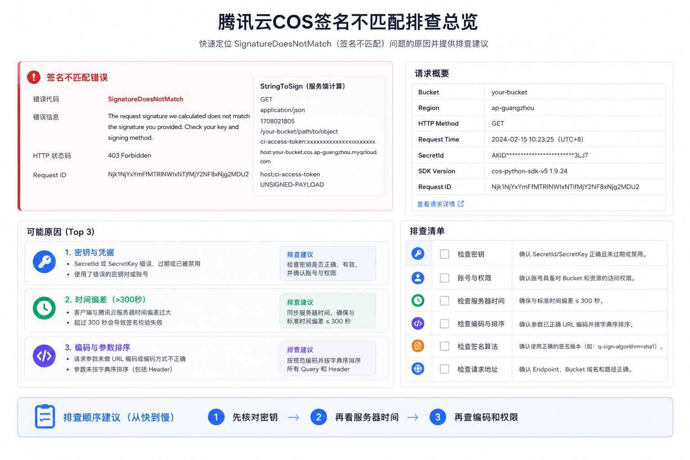Click the cos-python-sdk-v5 1.9.24 value

[x=529, y=171]
